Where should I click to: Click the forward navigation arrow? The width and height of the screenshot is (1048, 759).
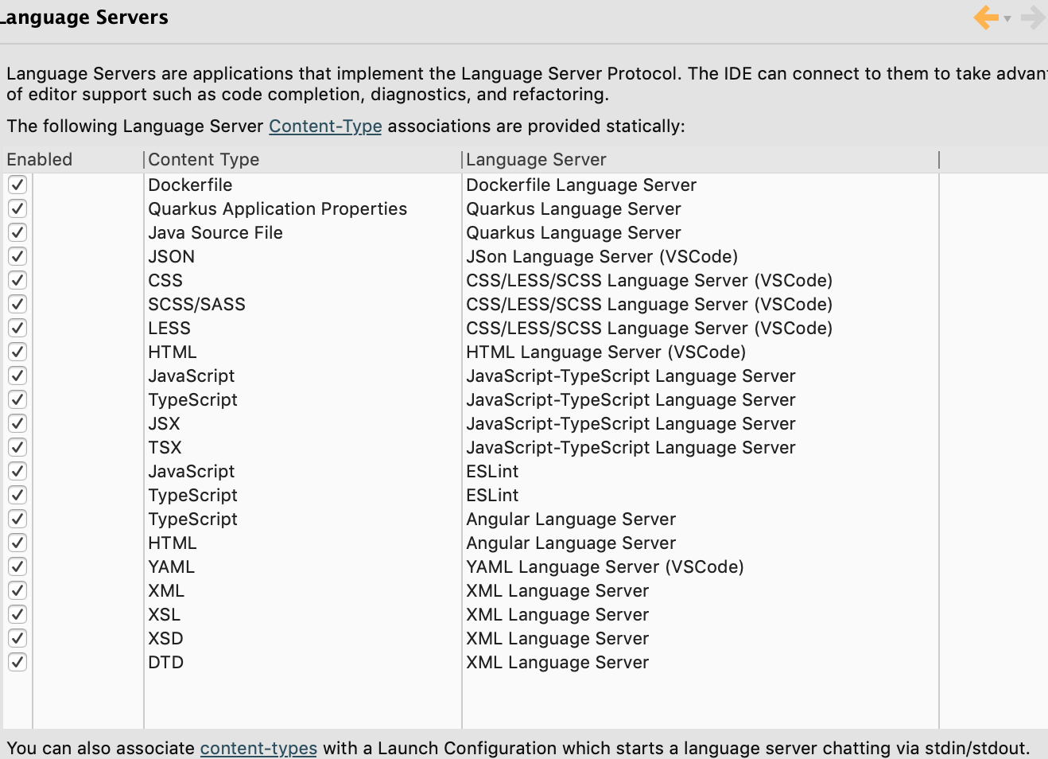coord(1032,17)
